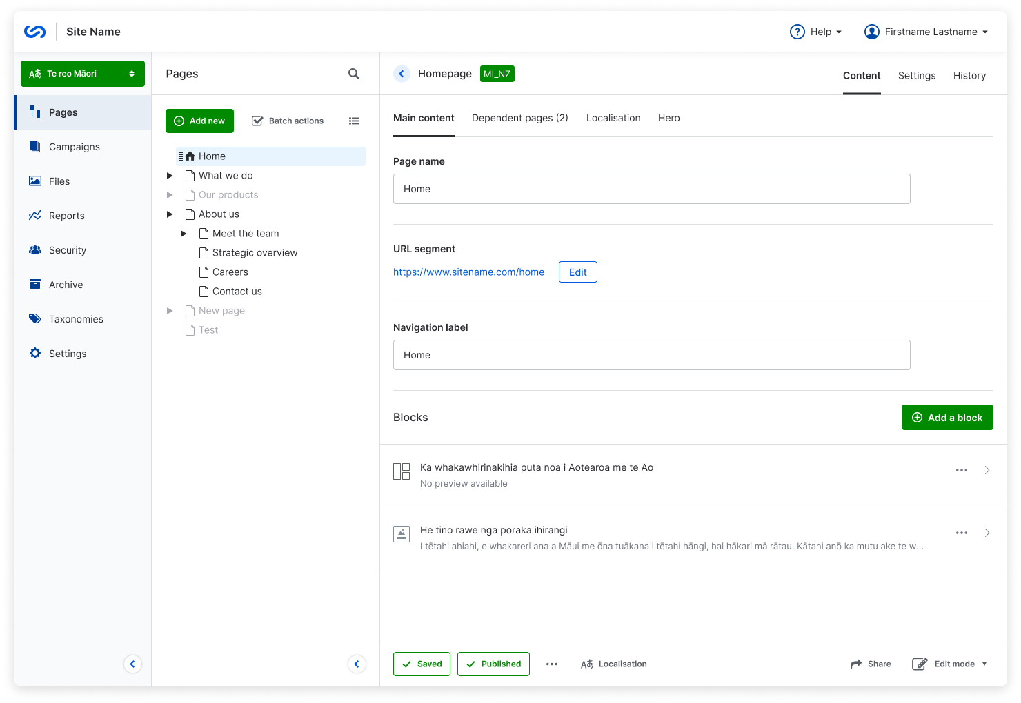Viewport: 1021px width, 703px height.
Task: Open the Te reo Māori language dropdown
Action: click(83, 74)
